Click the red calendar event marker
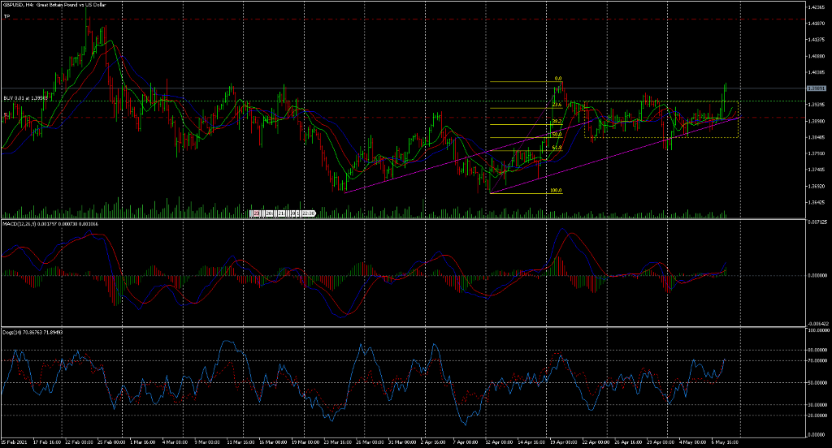Viewport: 832px width, 448px height. click(x=257, y=213)
